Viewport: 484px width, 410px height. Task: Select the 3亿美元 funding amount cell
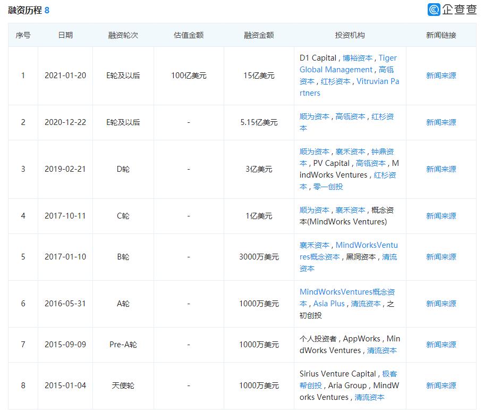coord(259,169)
